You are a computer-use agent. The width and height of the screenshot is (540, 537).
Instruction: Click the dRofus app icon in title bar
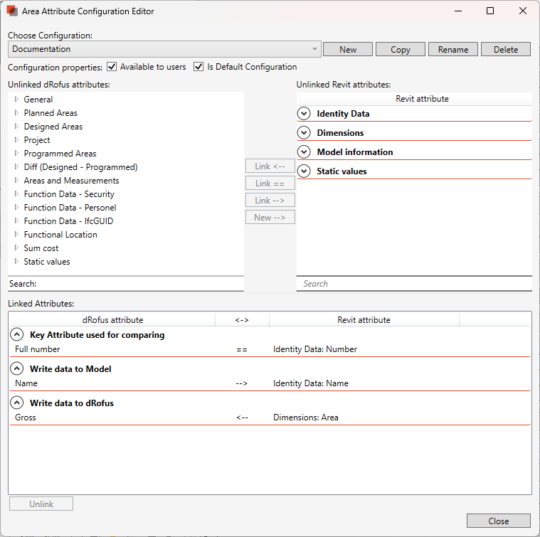[12, 11]
